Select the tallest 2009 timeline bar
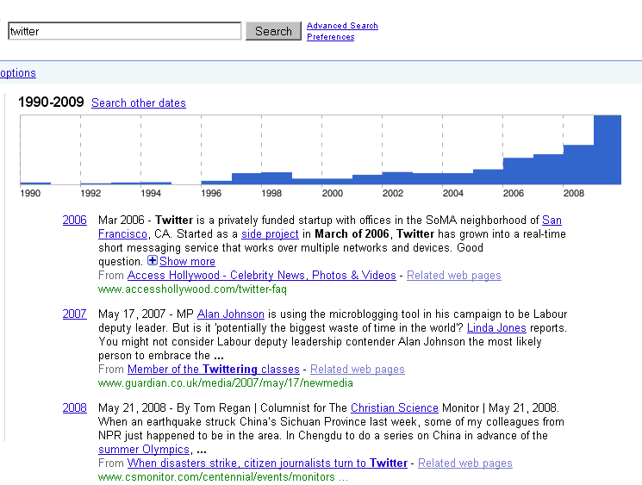The width and height of the screenshot is (642, 485). (608, 150)
